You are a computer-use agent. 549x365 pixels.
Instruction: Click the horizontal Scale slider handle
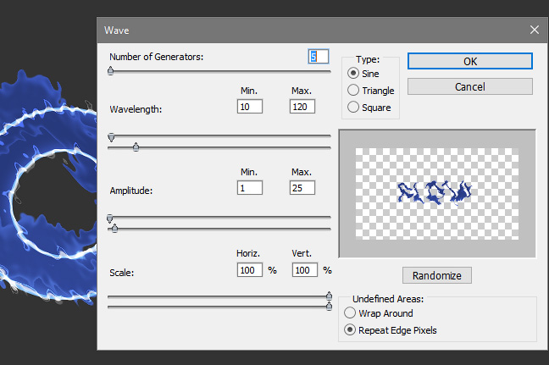coord(329,296)
